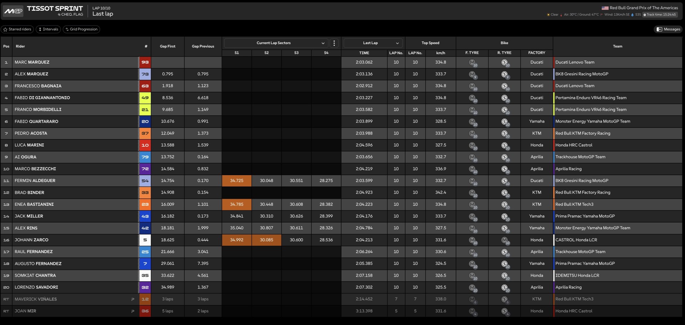This screenshot has width=685, height=325.
Task: Click the FACTORY column header
Action: pos(537,53)
